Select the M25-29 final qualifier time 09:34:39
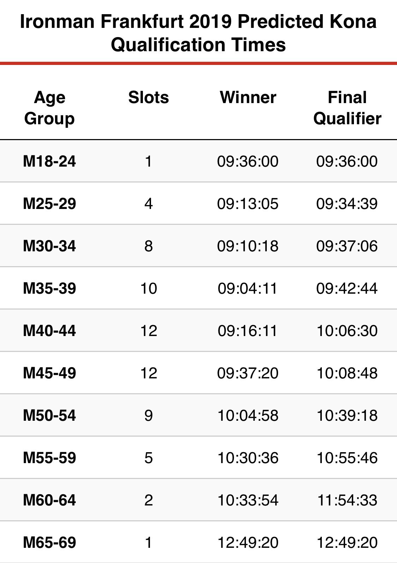397x563 pixels. (x=347, y=204)
